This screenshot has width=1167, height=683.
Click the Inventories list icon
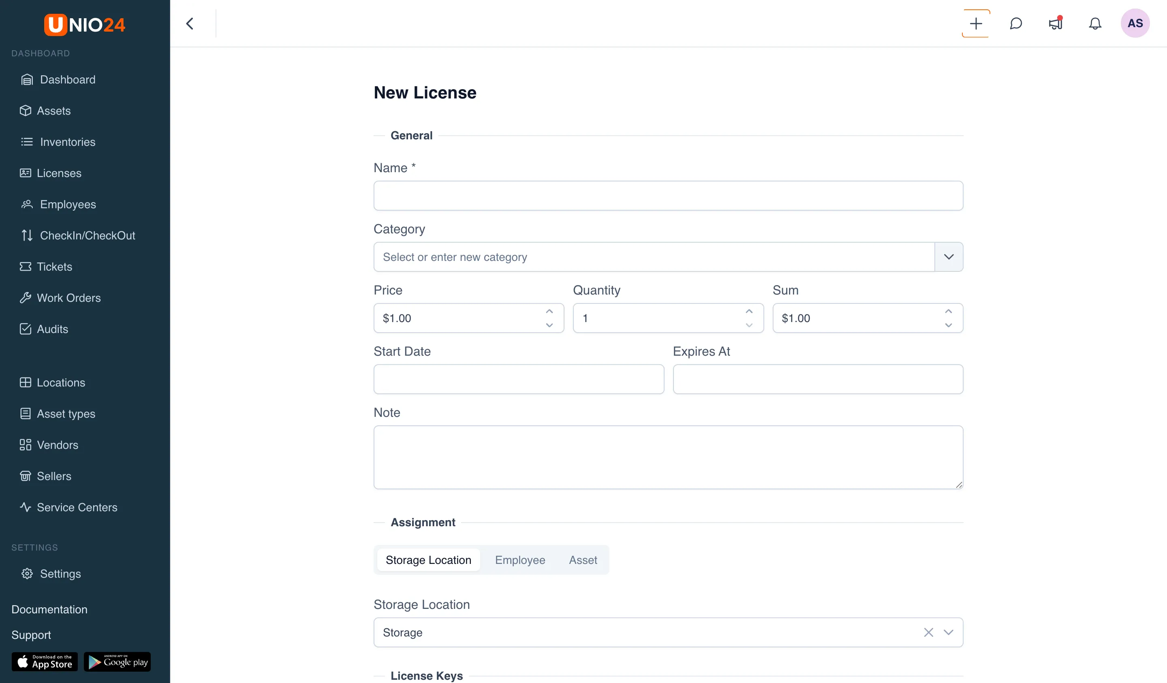tap(27, 142)
